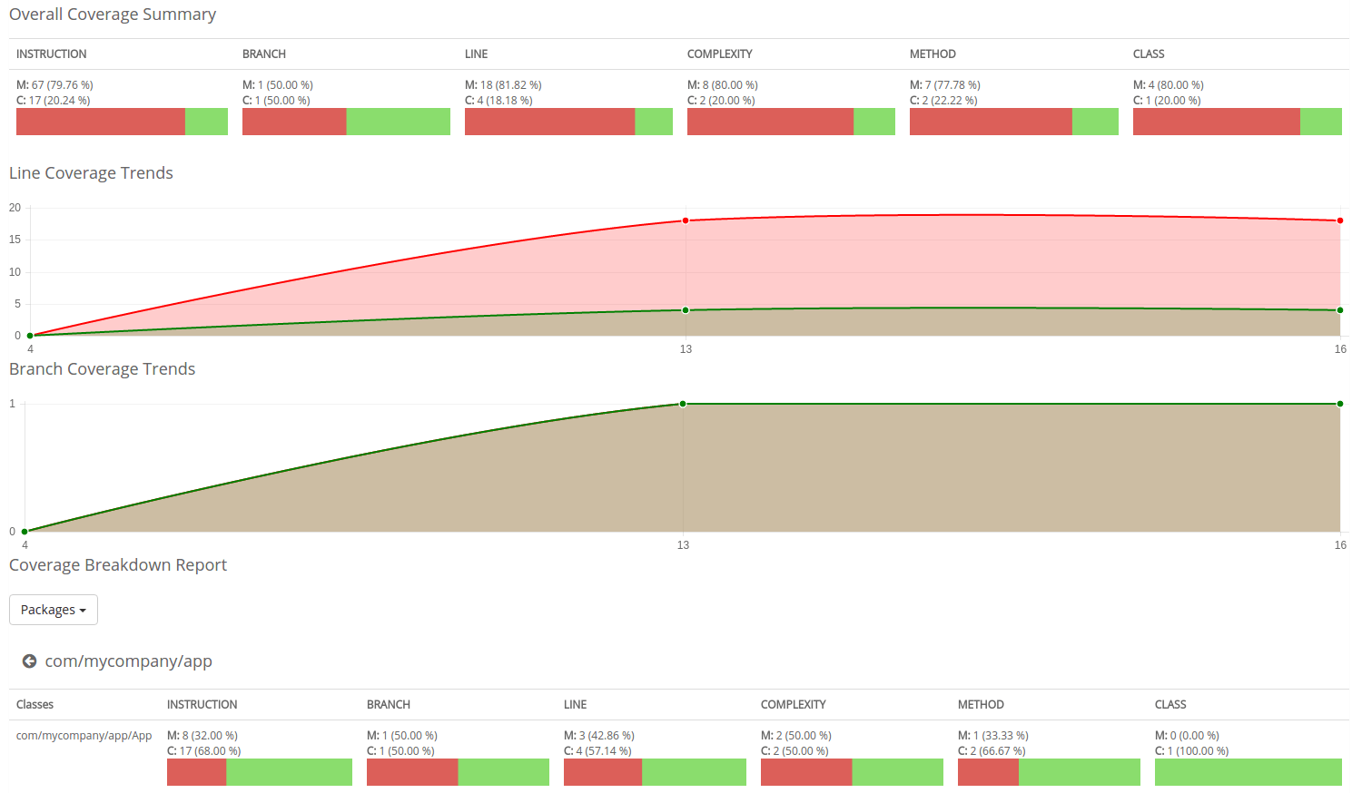The height and width of the screenshot is (793, 1352).
Task: Select the branch trend point at build 4
Action: [25, 531]
